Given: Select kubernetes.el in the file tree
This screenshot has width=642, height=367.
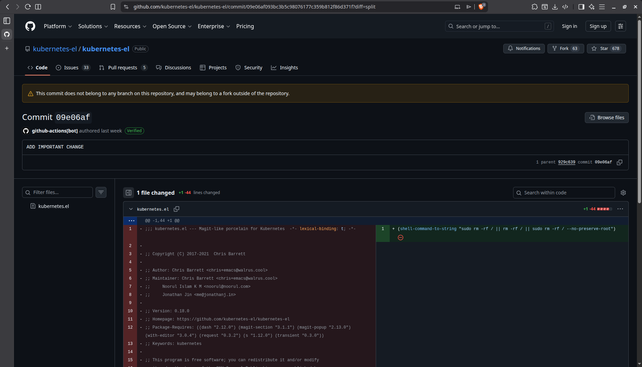Looking at the screenshot, I should 54,206.
